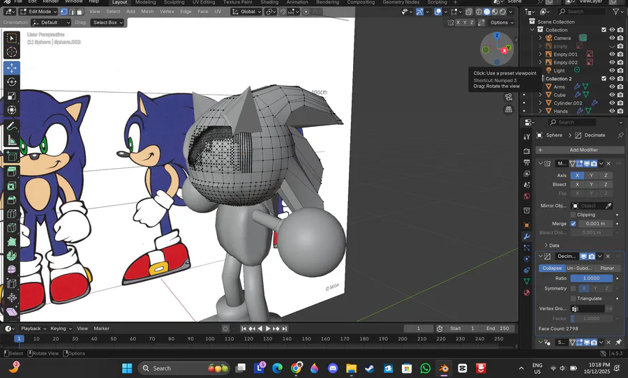Hide the Camera object via eye icon

pyautogui.click(x=612, y=38)
